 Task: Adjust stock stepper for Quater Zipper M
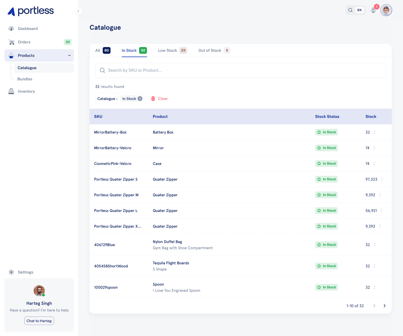pyautogui.click(x=380, y=195)
